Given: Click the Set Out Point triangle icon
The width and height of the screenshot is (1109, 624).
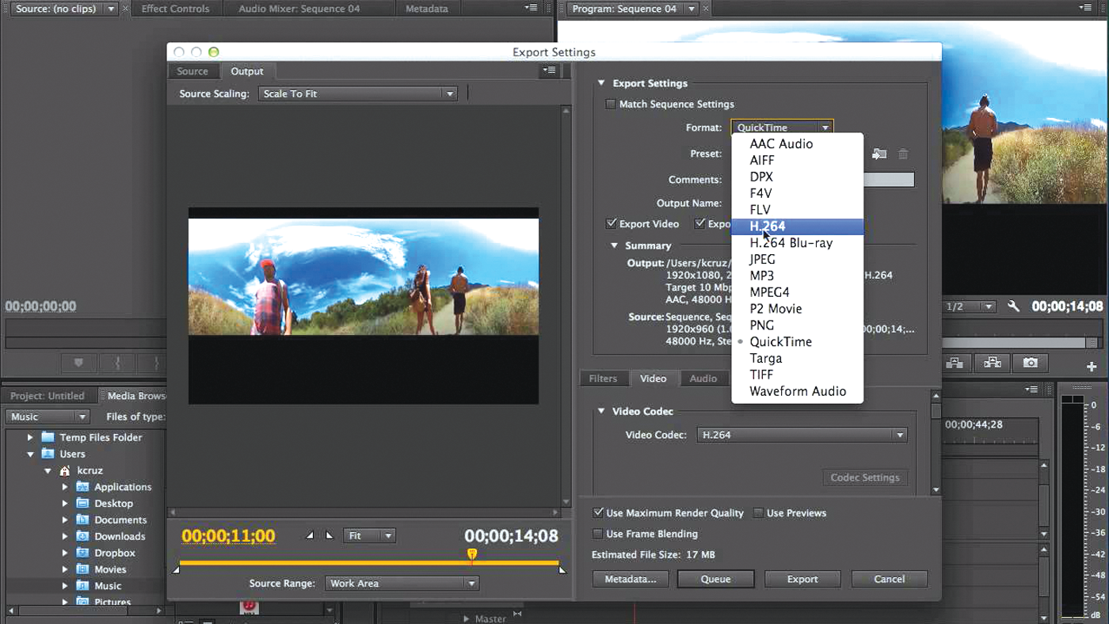Looking at the screenshot, I should 330,536.
